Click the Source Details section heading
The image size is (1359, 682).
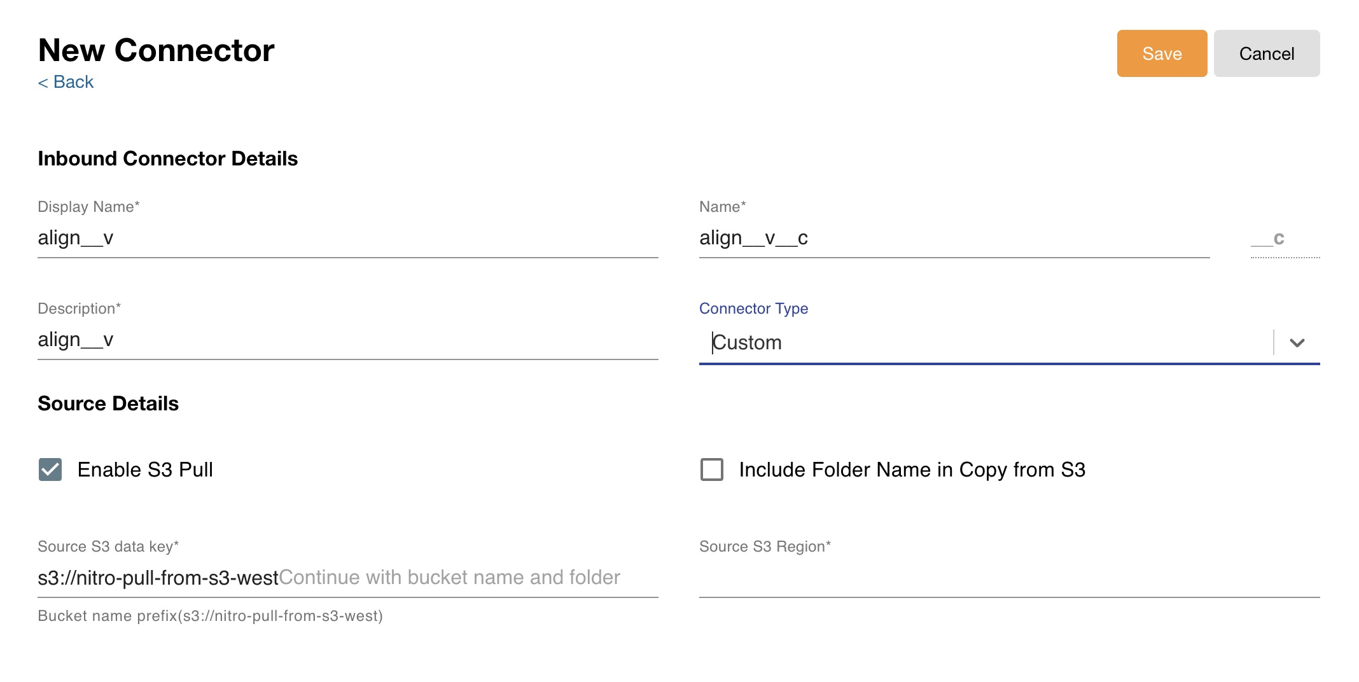[x=108, y=403]
